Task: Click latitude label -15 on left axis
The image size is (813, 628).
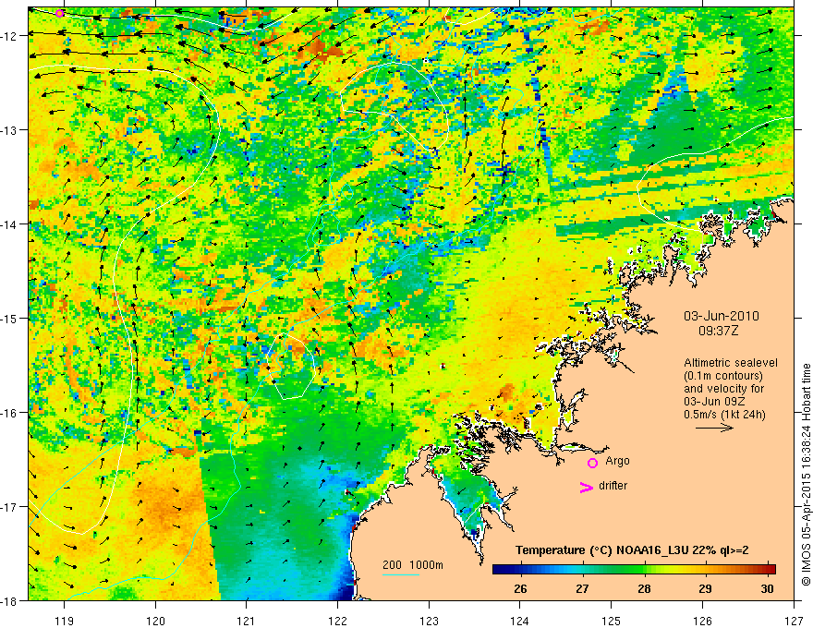Action: click(10, 319)
